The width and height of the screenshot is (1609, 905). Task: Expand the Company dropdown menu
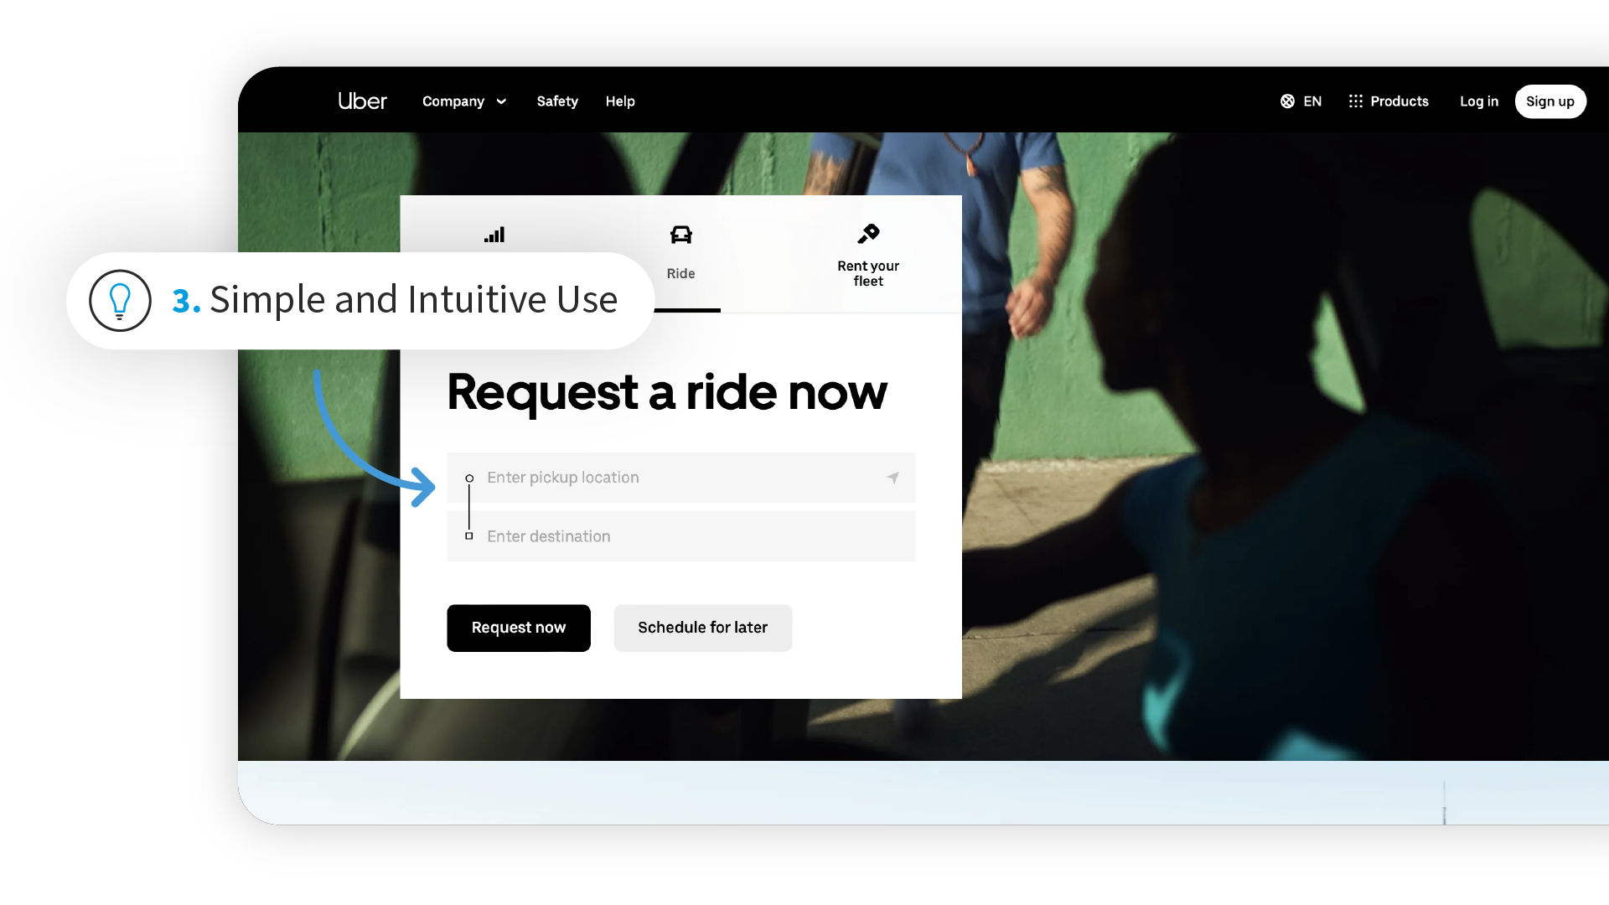[463, 101]
